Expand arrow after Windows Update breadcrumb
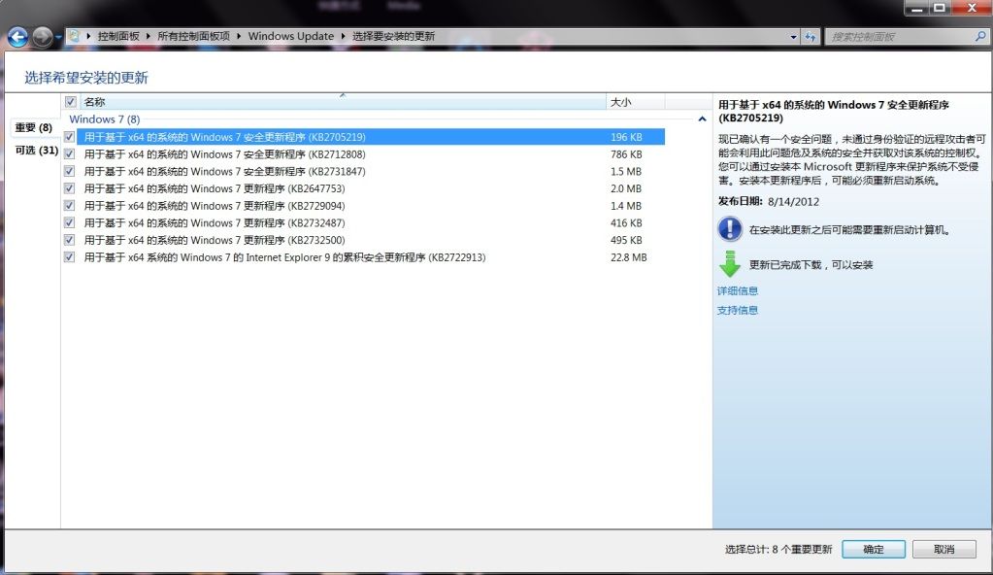The width and height of the screenshot is (993, 575). [343, 36]
